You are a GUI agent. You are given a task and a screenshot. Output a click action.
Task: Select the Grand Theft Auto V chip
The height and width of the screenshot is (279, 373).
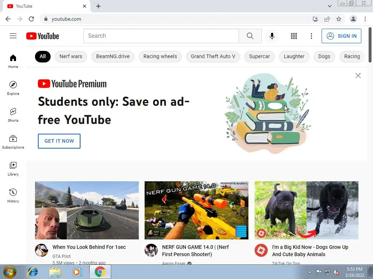(x=213, y=56)
